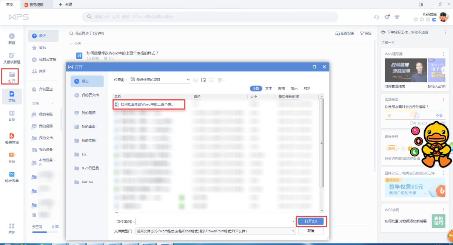Click the 会议 meeting sidebar icon

coord(12,158)
